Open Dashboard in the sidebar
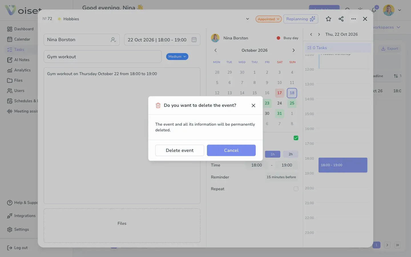411x257 pixels. coord(21,29)
